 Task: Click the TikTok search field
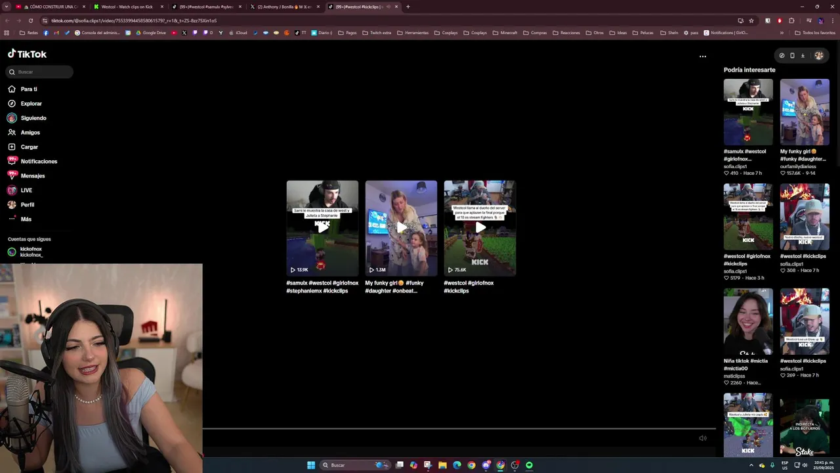pos(40,72)
